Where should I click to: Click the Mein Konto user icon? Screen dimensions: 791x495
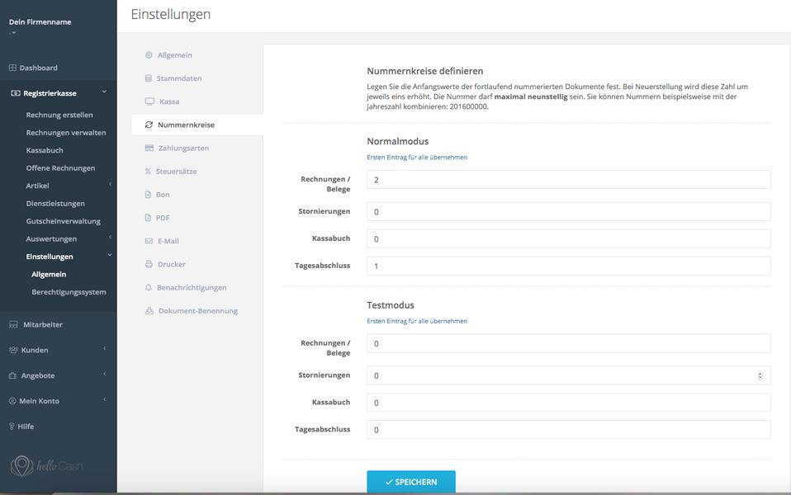12,401
